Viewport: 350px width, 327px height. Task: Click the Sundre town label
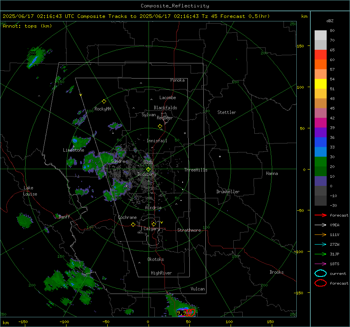coord(118,161)
